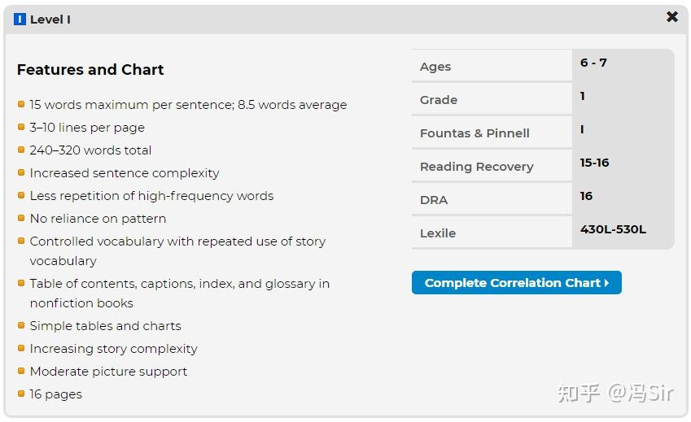This screenshot has height=422, width=691.
Task: Select the Fountas & Pinnell row
Action: (x=475, y=133)
